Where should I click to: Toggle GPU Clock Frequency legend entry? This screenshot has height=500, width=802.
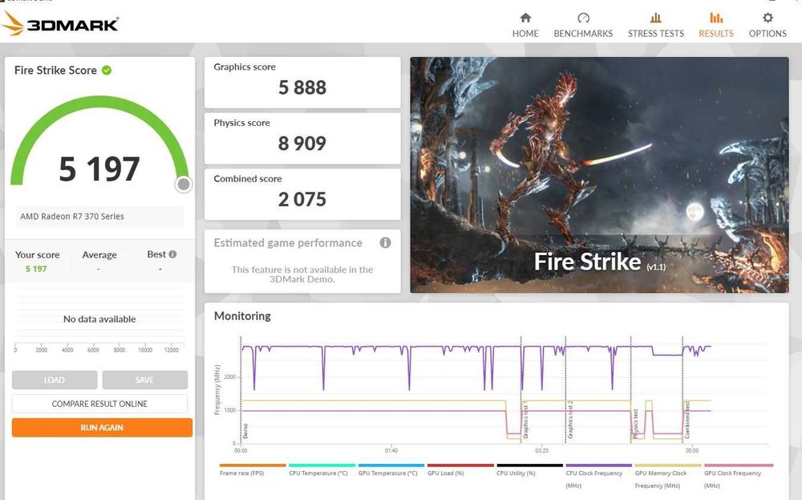(x=738, y=476)
